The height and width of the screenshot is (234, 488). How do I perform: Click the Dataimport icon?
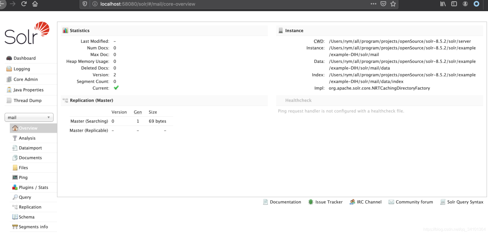[x=15, y=148]
